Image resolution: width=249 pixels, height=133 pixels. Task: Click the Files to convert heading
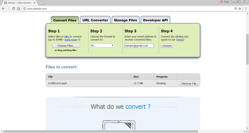[x=62, y=67]
